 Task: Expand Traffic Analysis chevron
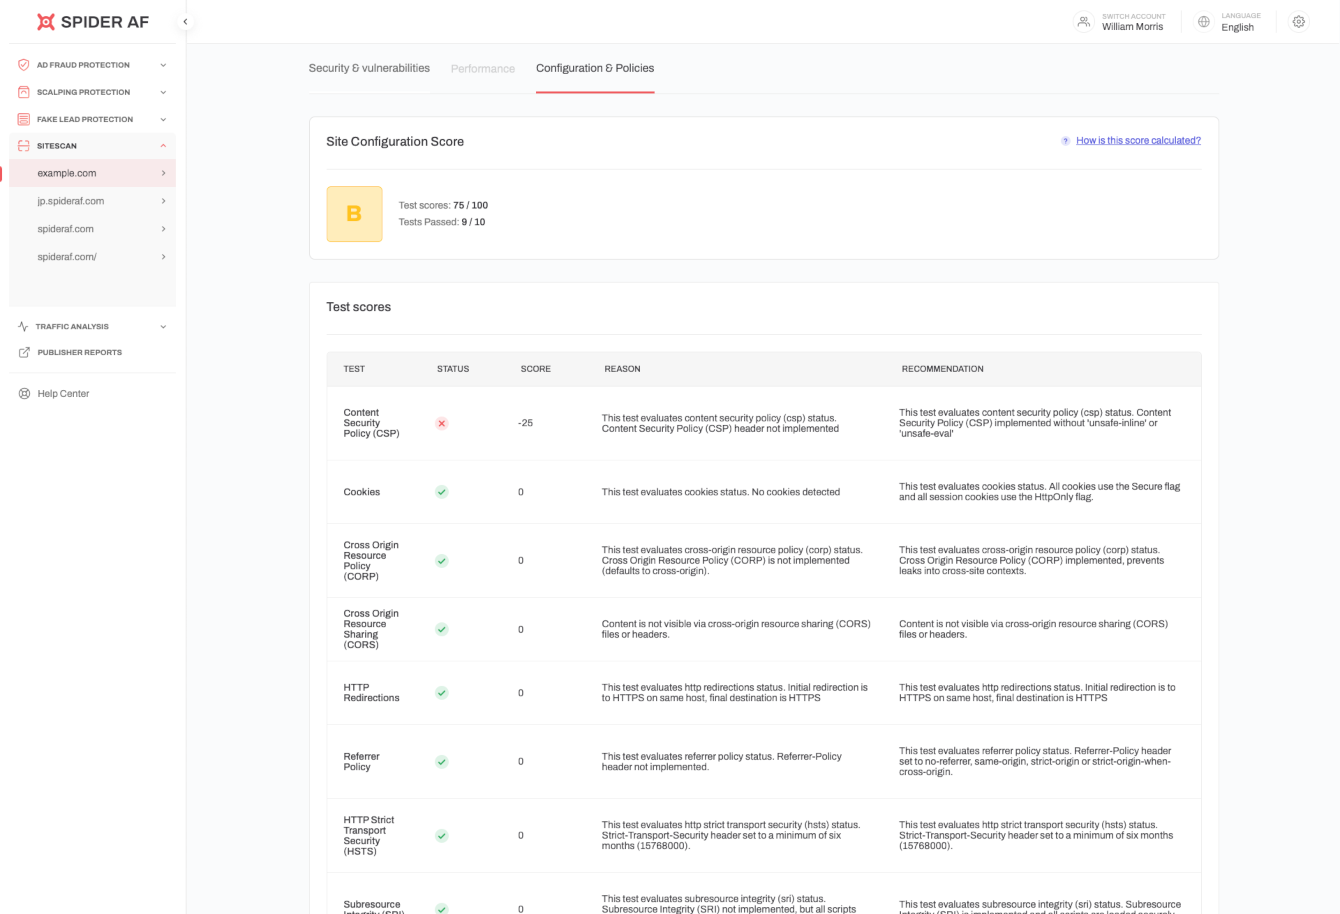[x=163, y=327]
